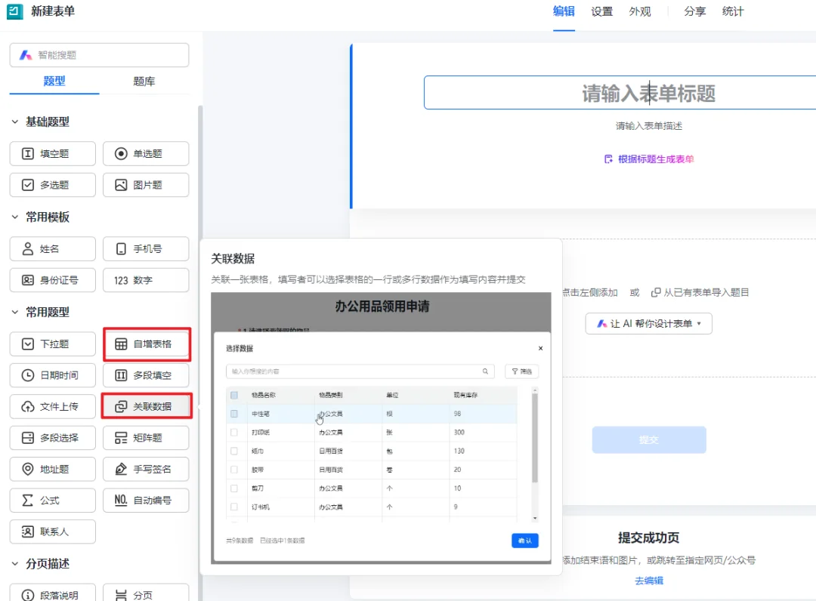Viewport: 816px width, 601px height.
Task: Open the 筛选 filter in data preview
Action: point(521,371)
